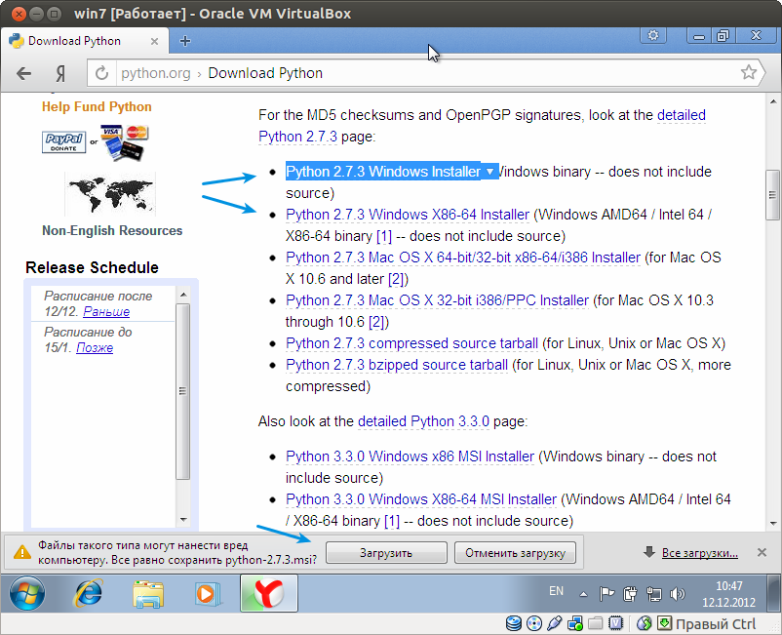This screenshot has height=635, width=782.
Task: Open the network tray icon
Action: coord(654,594)
